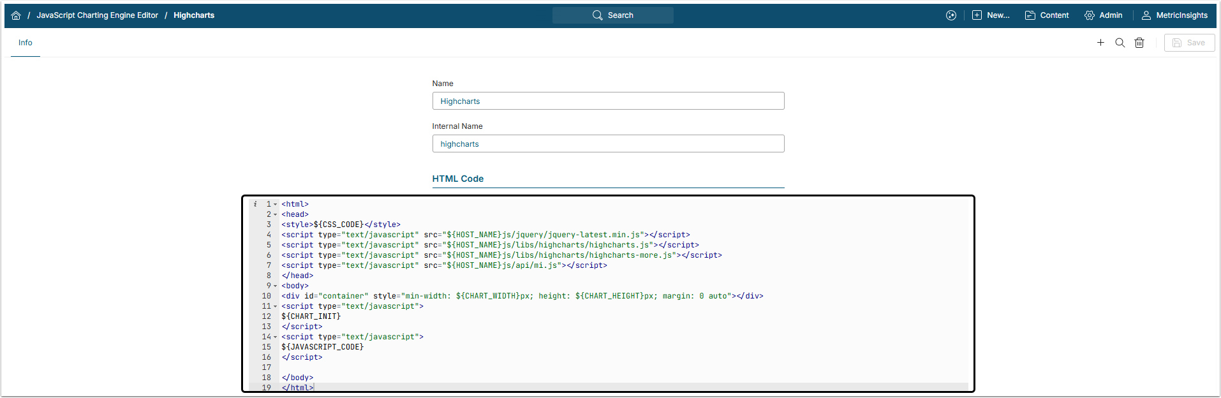The height and width of the screenshot is (398, 1221).
Task: Fold the body block on line 9
Action: [276, 286]
